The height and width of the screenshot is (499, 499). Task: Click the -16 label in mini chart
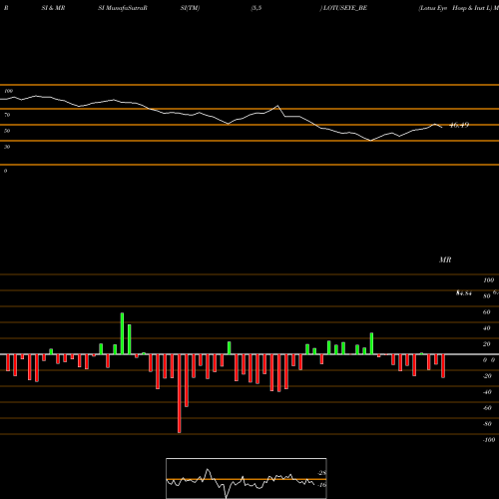(322, 485)
